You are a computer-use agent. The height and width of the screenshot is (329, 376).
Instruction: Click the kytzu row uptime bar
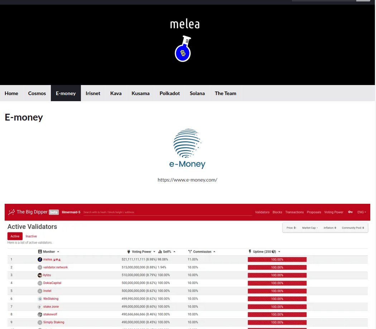point(277,275)
